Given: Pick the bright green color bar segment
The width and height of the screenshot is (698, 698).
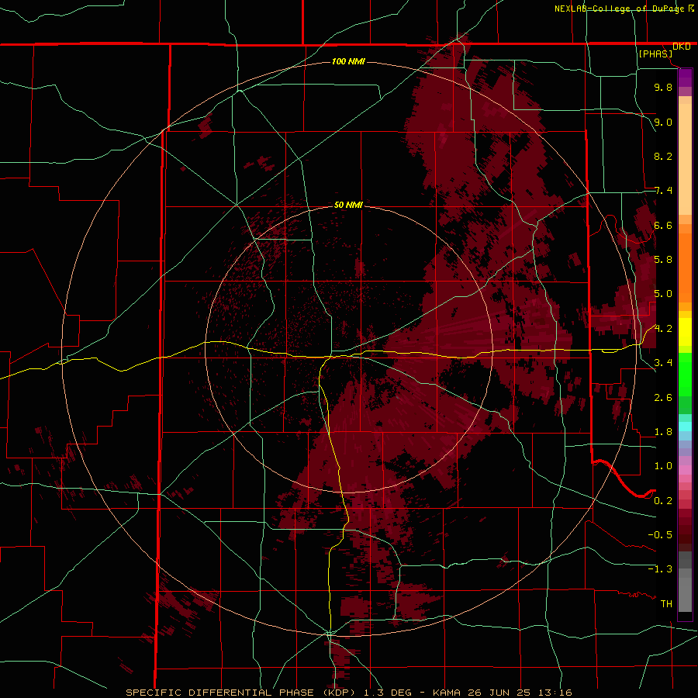Looking at the screenshot, I should pyautogui.click(x=685, y=375).
